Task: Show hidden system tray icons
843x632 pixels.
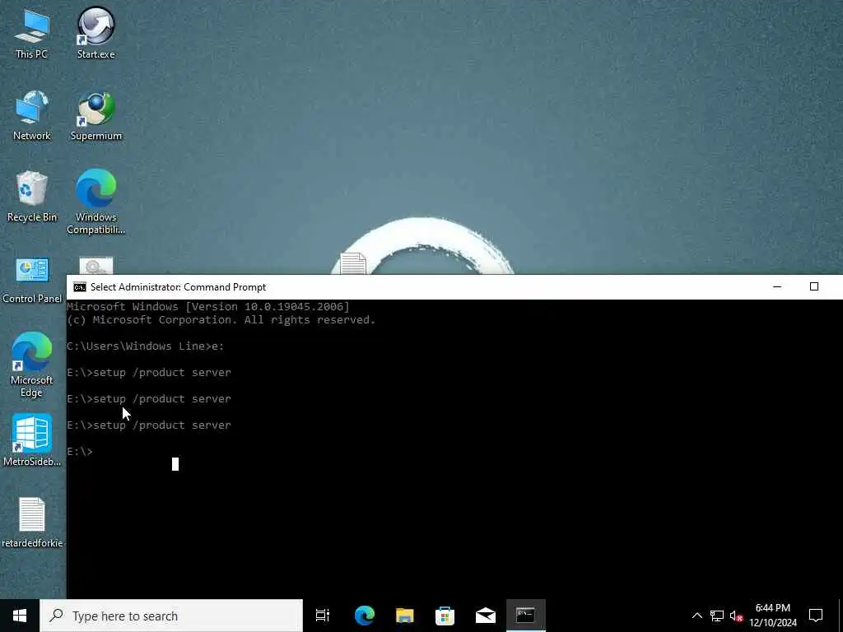Action: coord(696,616)
